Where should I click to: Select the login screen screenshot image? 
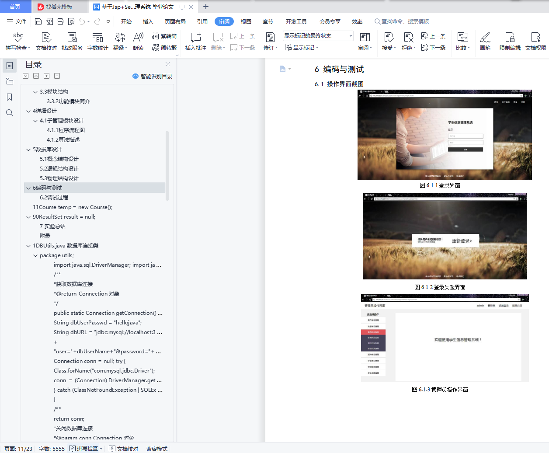(445, 135)
